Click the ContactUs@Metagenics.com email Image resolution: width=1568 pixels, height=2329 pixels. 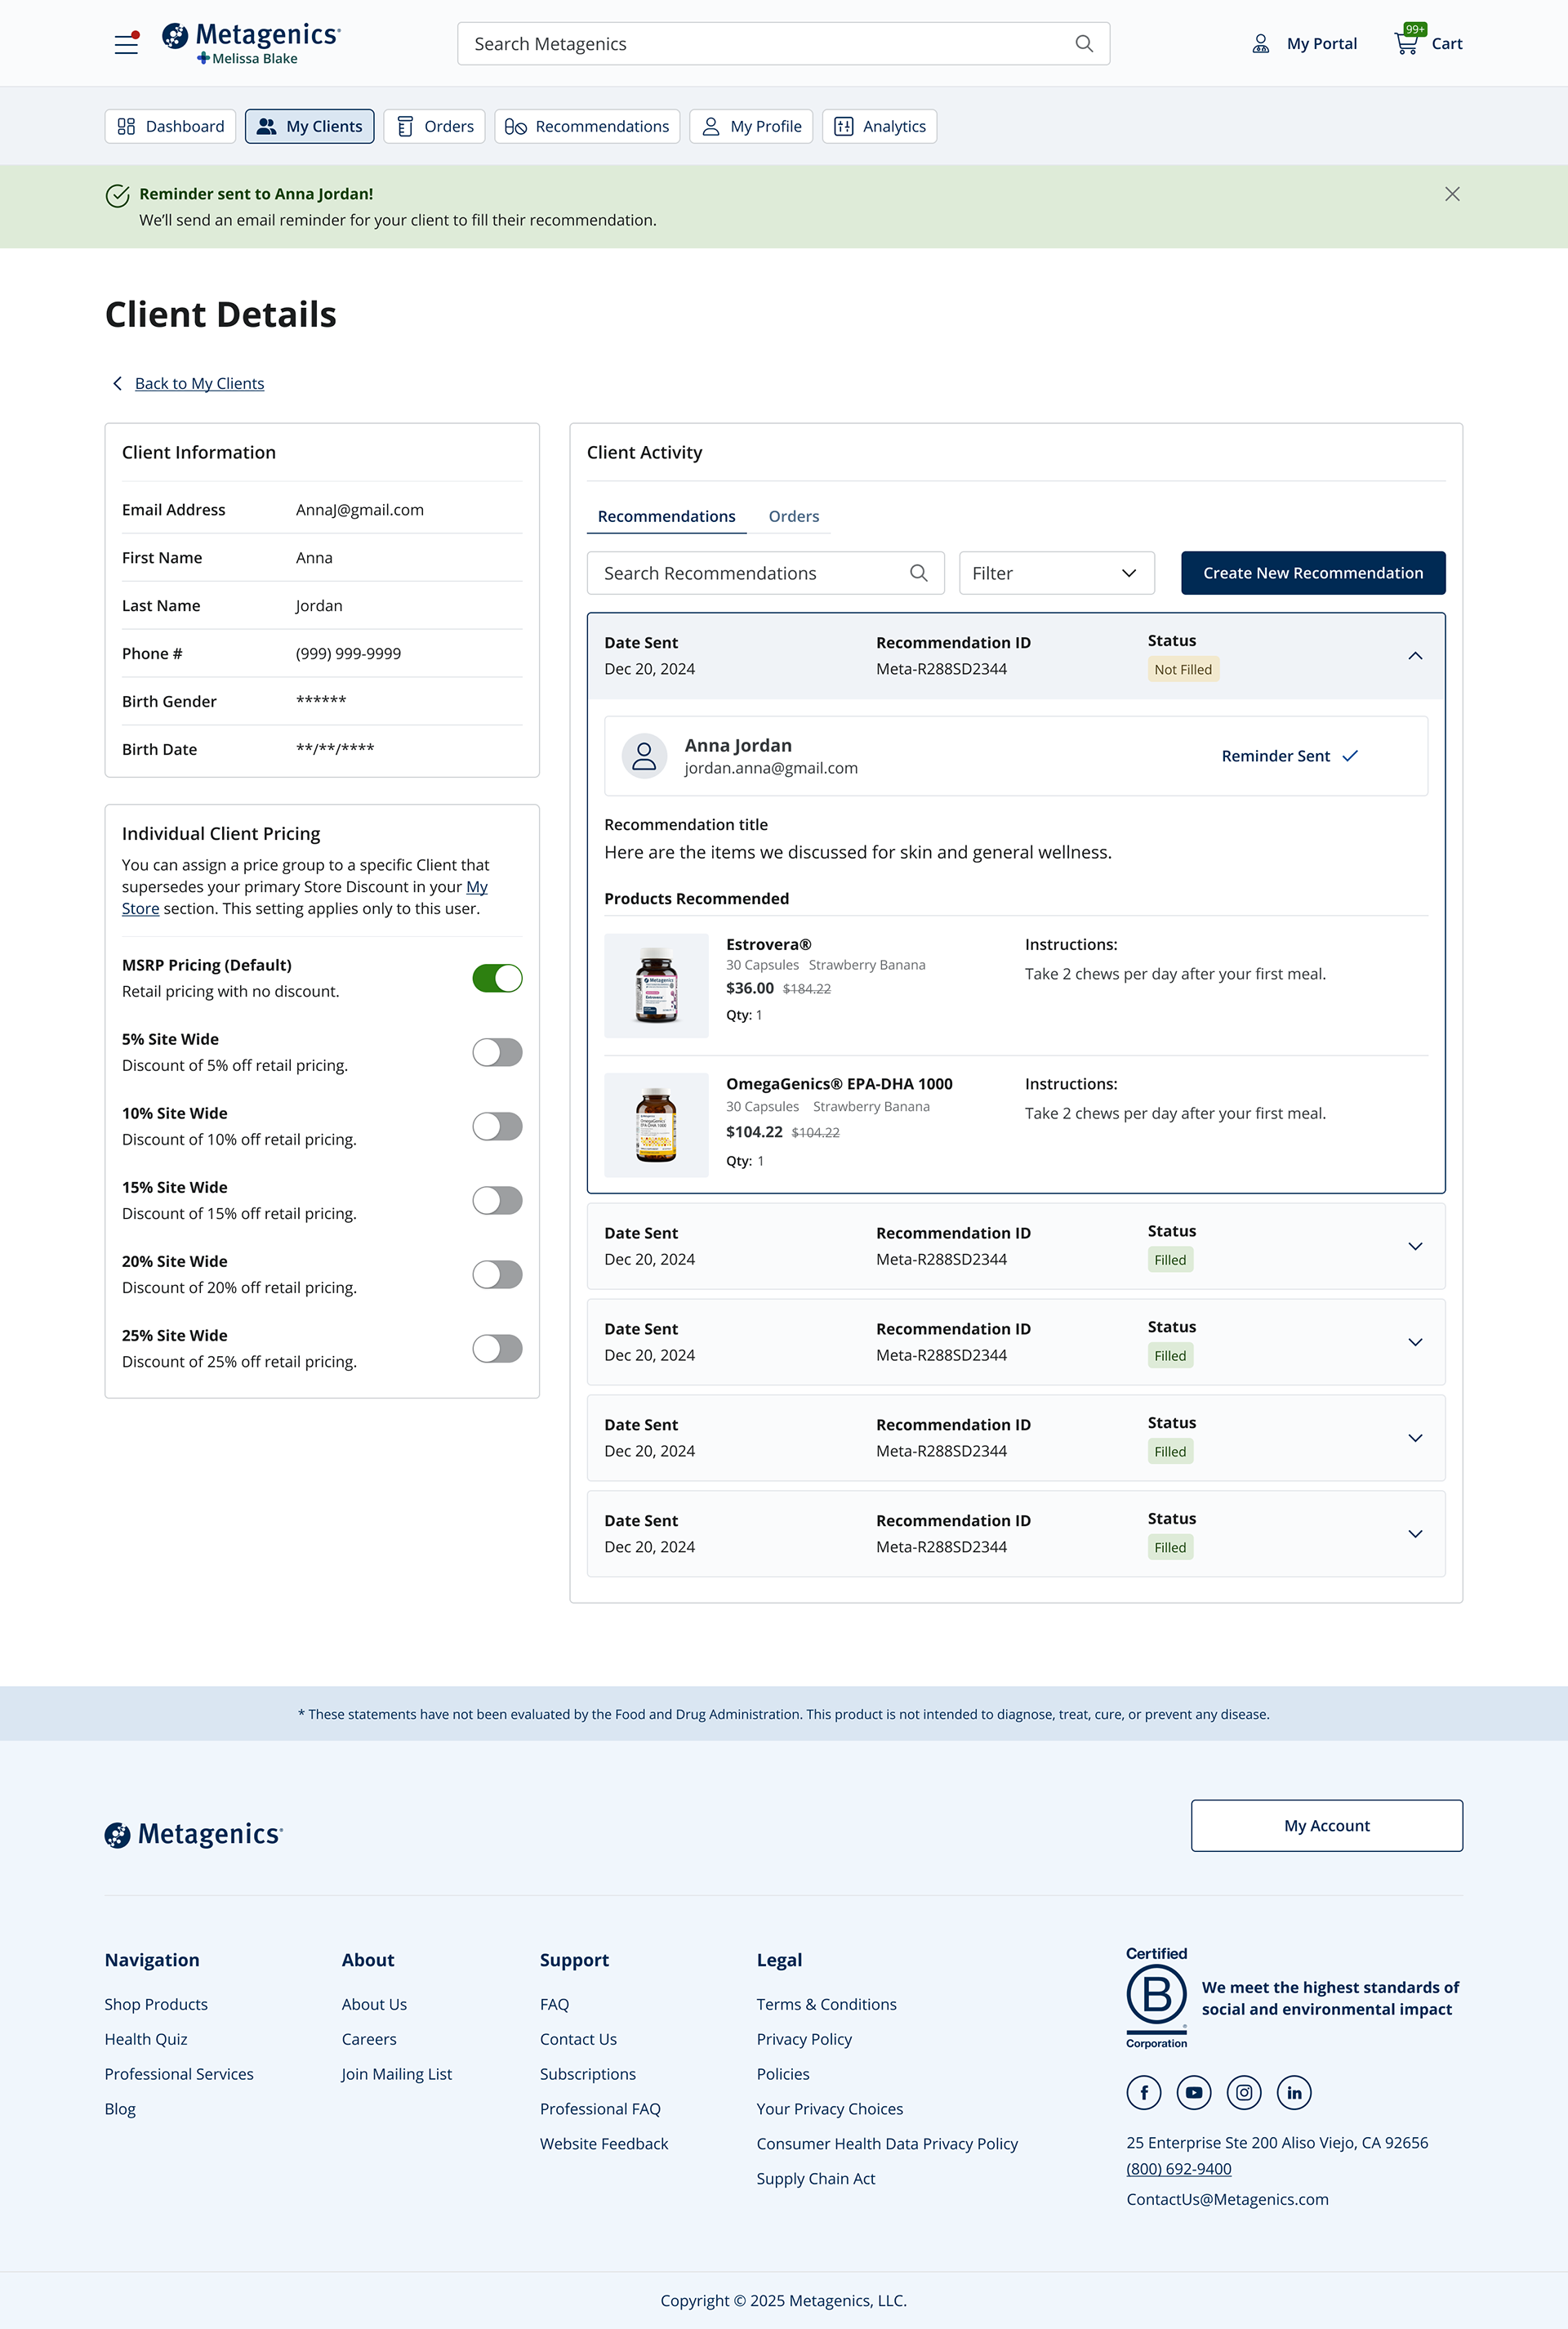tap(1227, 2199)
